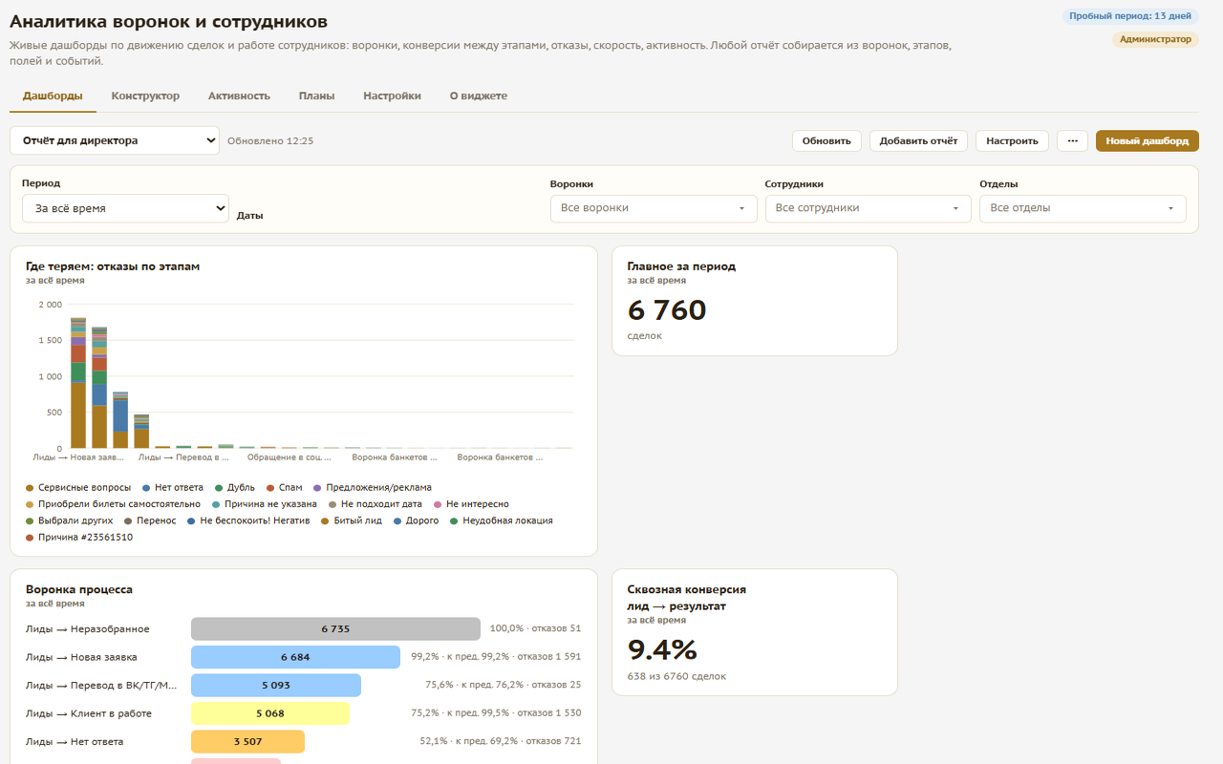Click the Пробный период: 13 дней badge

tap(1130, 16)
